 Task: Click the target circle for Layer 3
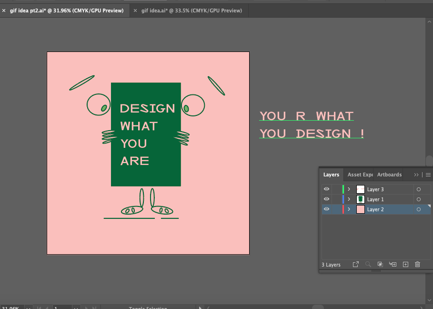click(x=419, y=189)
